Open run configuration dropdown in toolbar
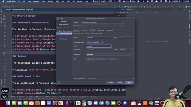Image resolution: width=191 pixels, height=107 pixels. point(131,7)
